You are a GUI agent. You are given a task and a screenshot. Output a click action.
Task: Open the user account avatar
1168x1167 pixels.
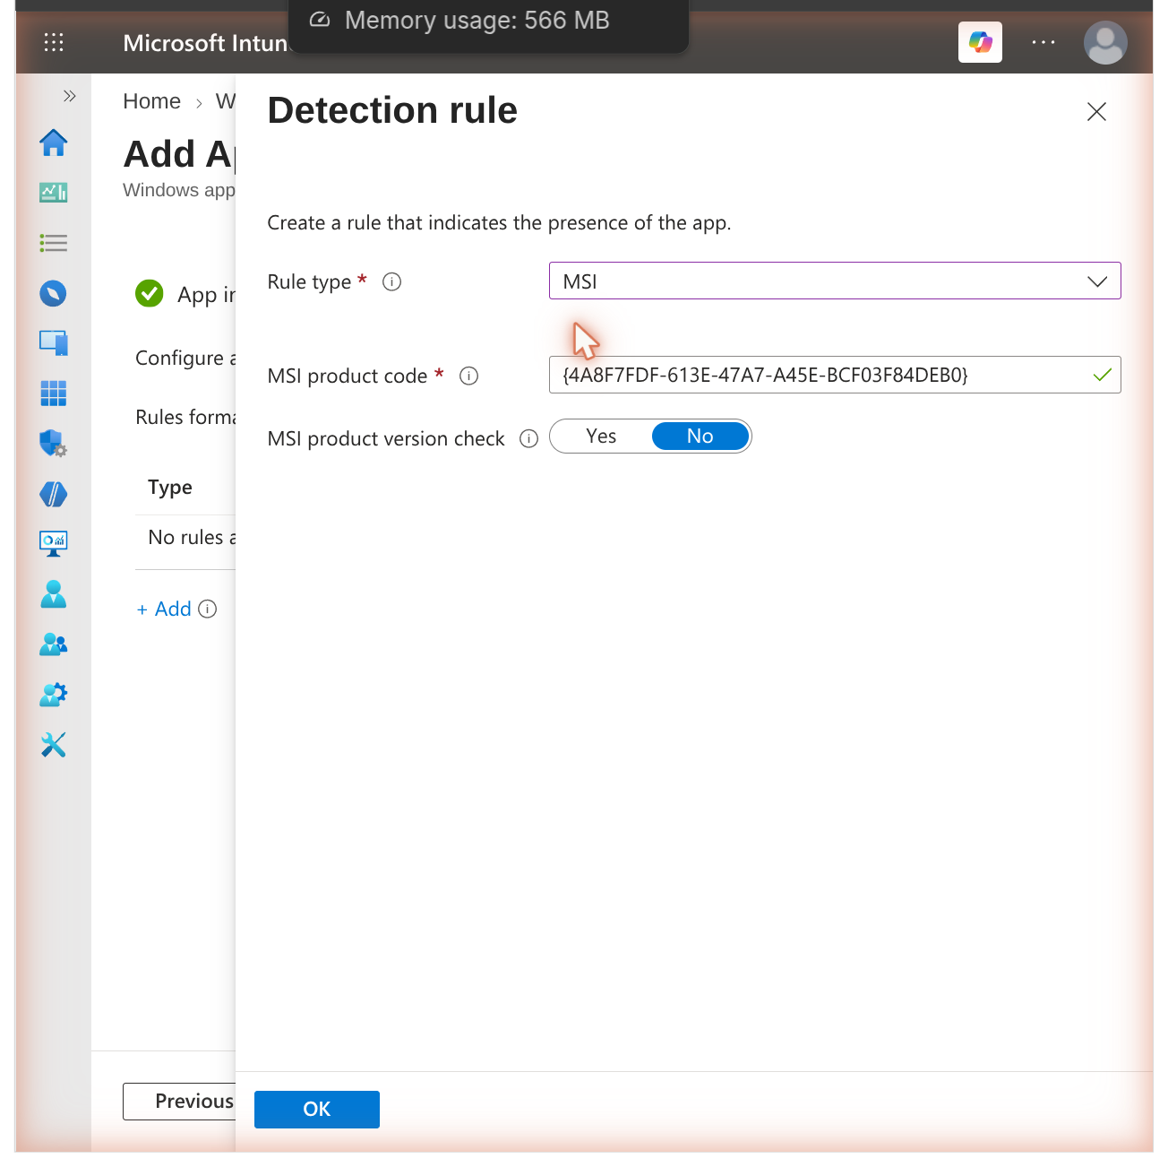[1105, 42]
